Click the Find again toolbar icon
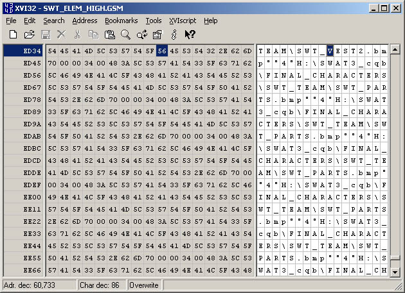The width and height of the screenshot is (405, 293). [x=142, y=34]
